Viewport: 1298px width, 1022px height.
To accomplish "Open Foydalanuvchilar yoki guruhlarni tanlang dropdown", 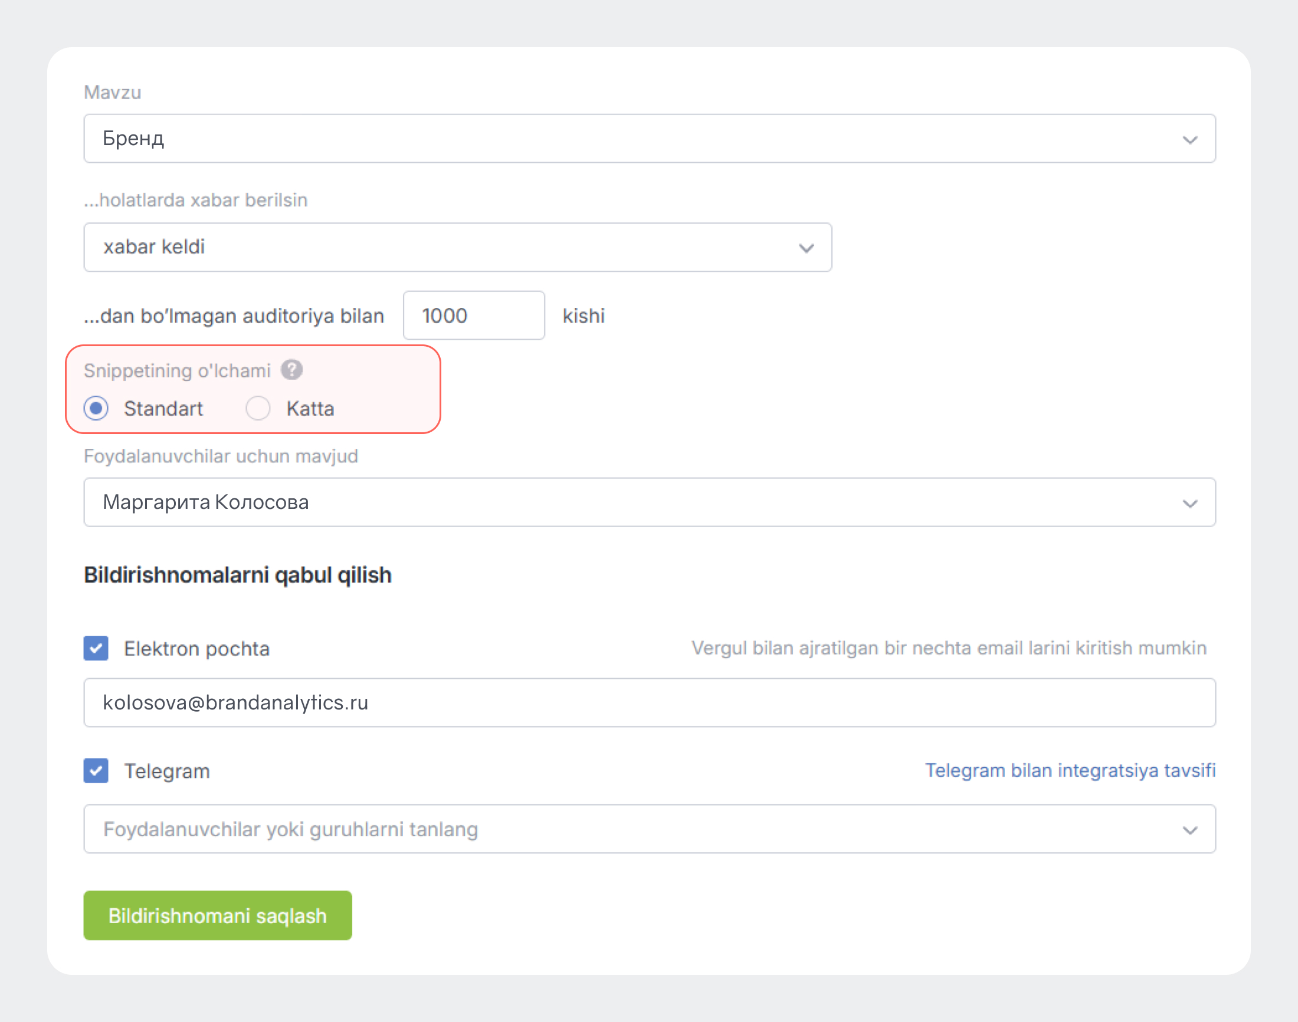I will 649,829.
